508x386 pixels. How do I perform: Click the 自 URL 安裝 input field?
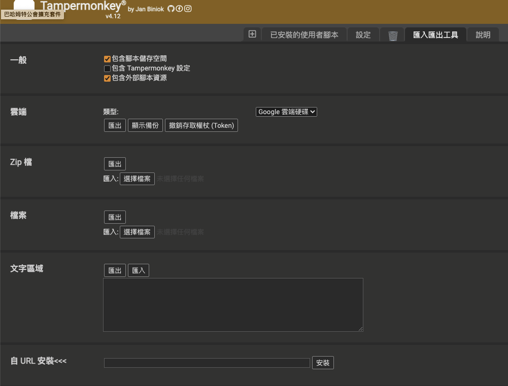pyautogui.click(x=207, y=363)
